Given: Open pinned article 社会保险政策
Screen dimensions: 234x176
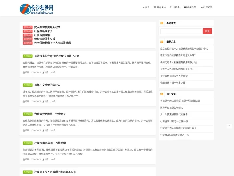Looking at the screenshot, I should coord(42,35).
